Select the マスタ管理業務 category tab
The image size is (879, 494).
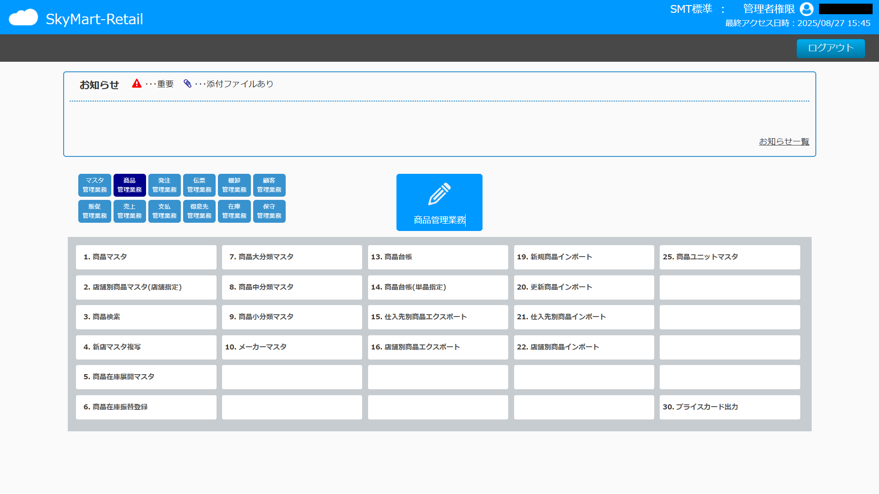click(x=94, y=185)
